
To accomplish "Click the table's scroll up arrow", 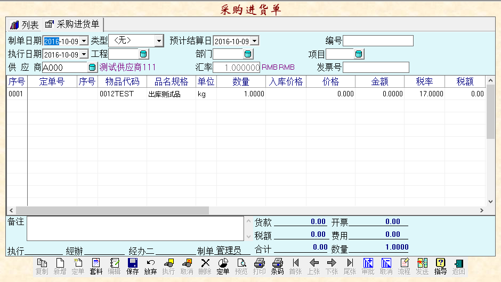I will (x=490, y=80).
